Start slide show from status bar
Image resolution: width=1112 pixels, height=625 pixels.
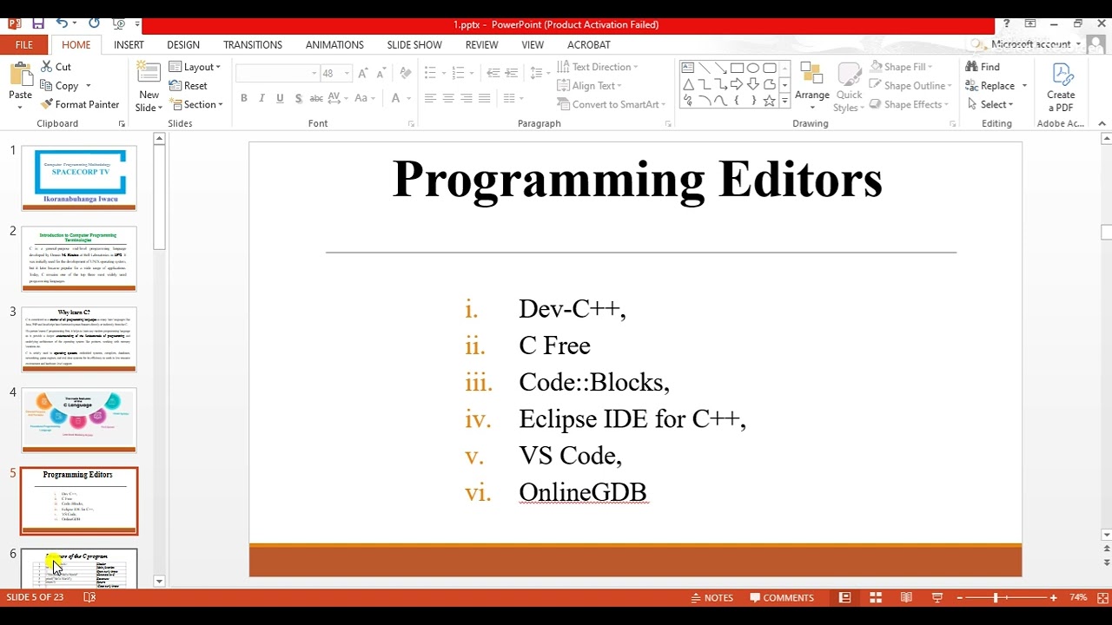tap(937, 597)
